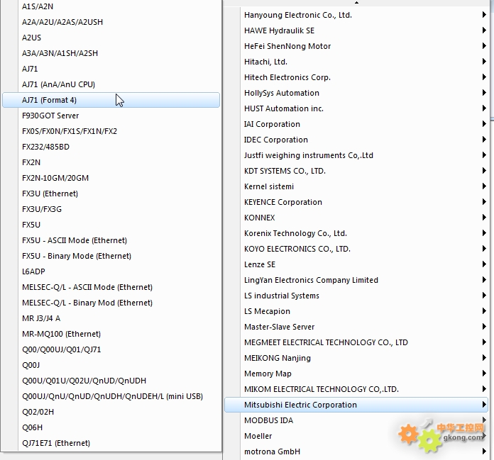Pick FX5U - ASCII Mode (Ethernet)

tap(111, 240)
